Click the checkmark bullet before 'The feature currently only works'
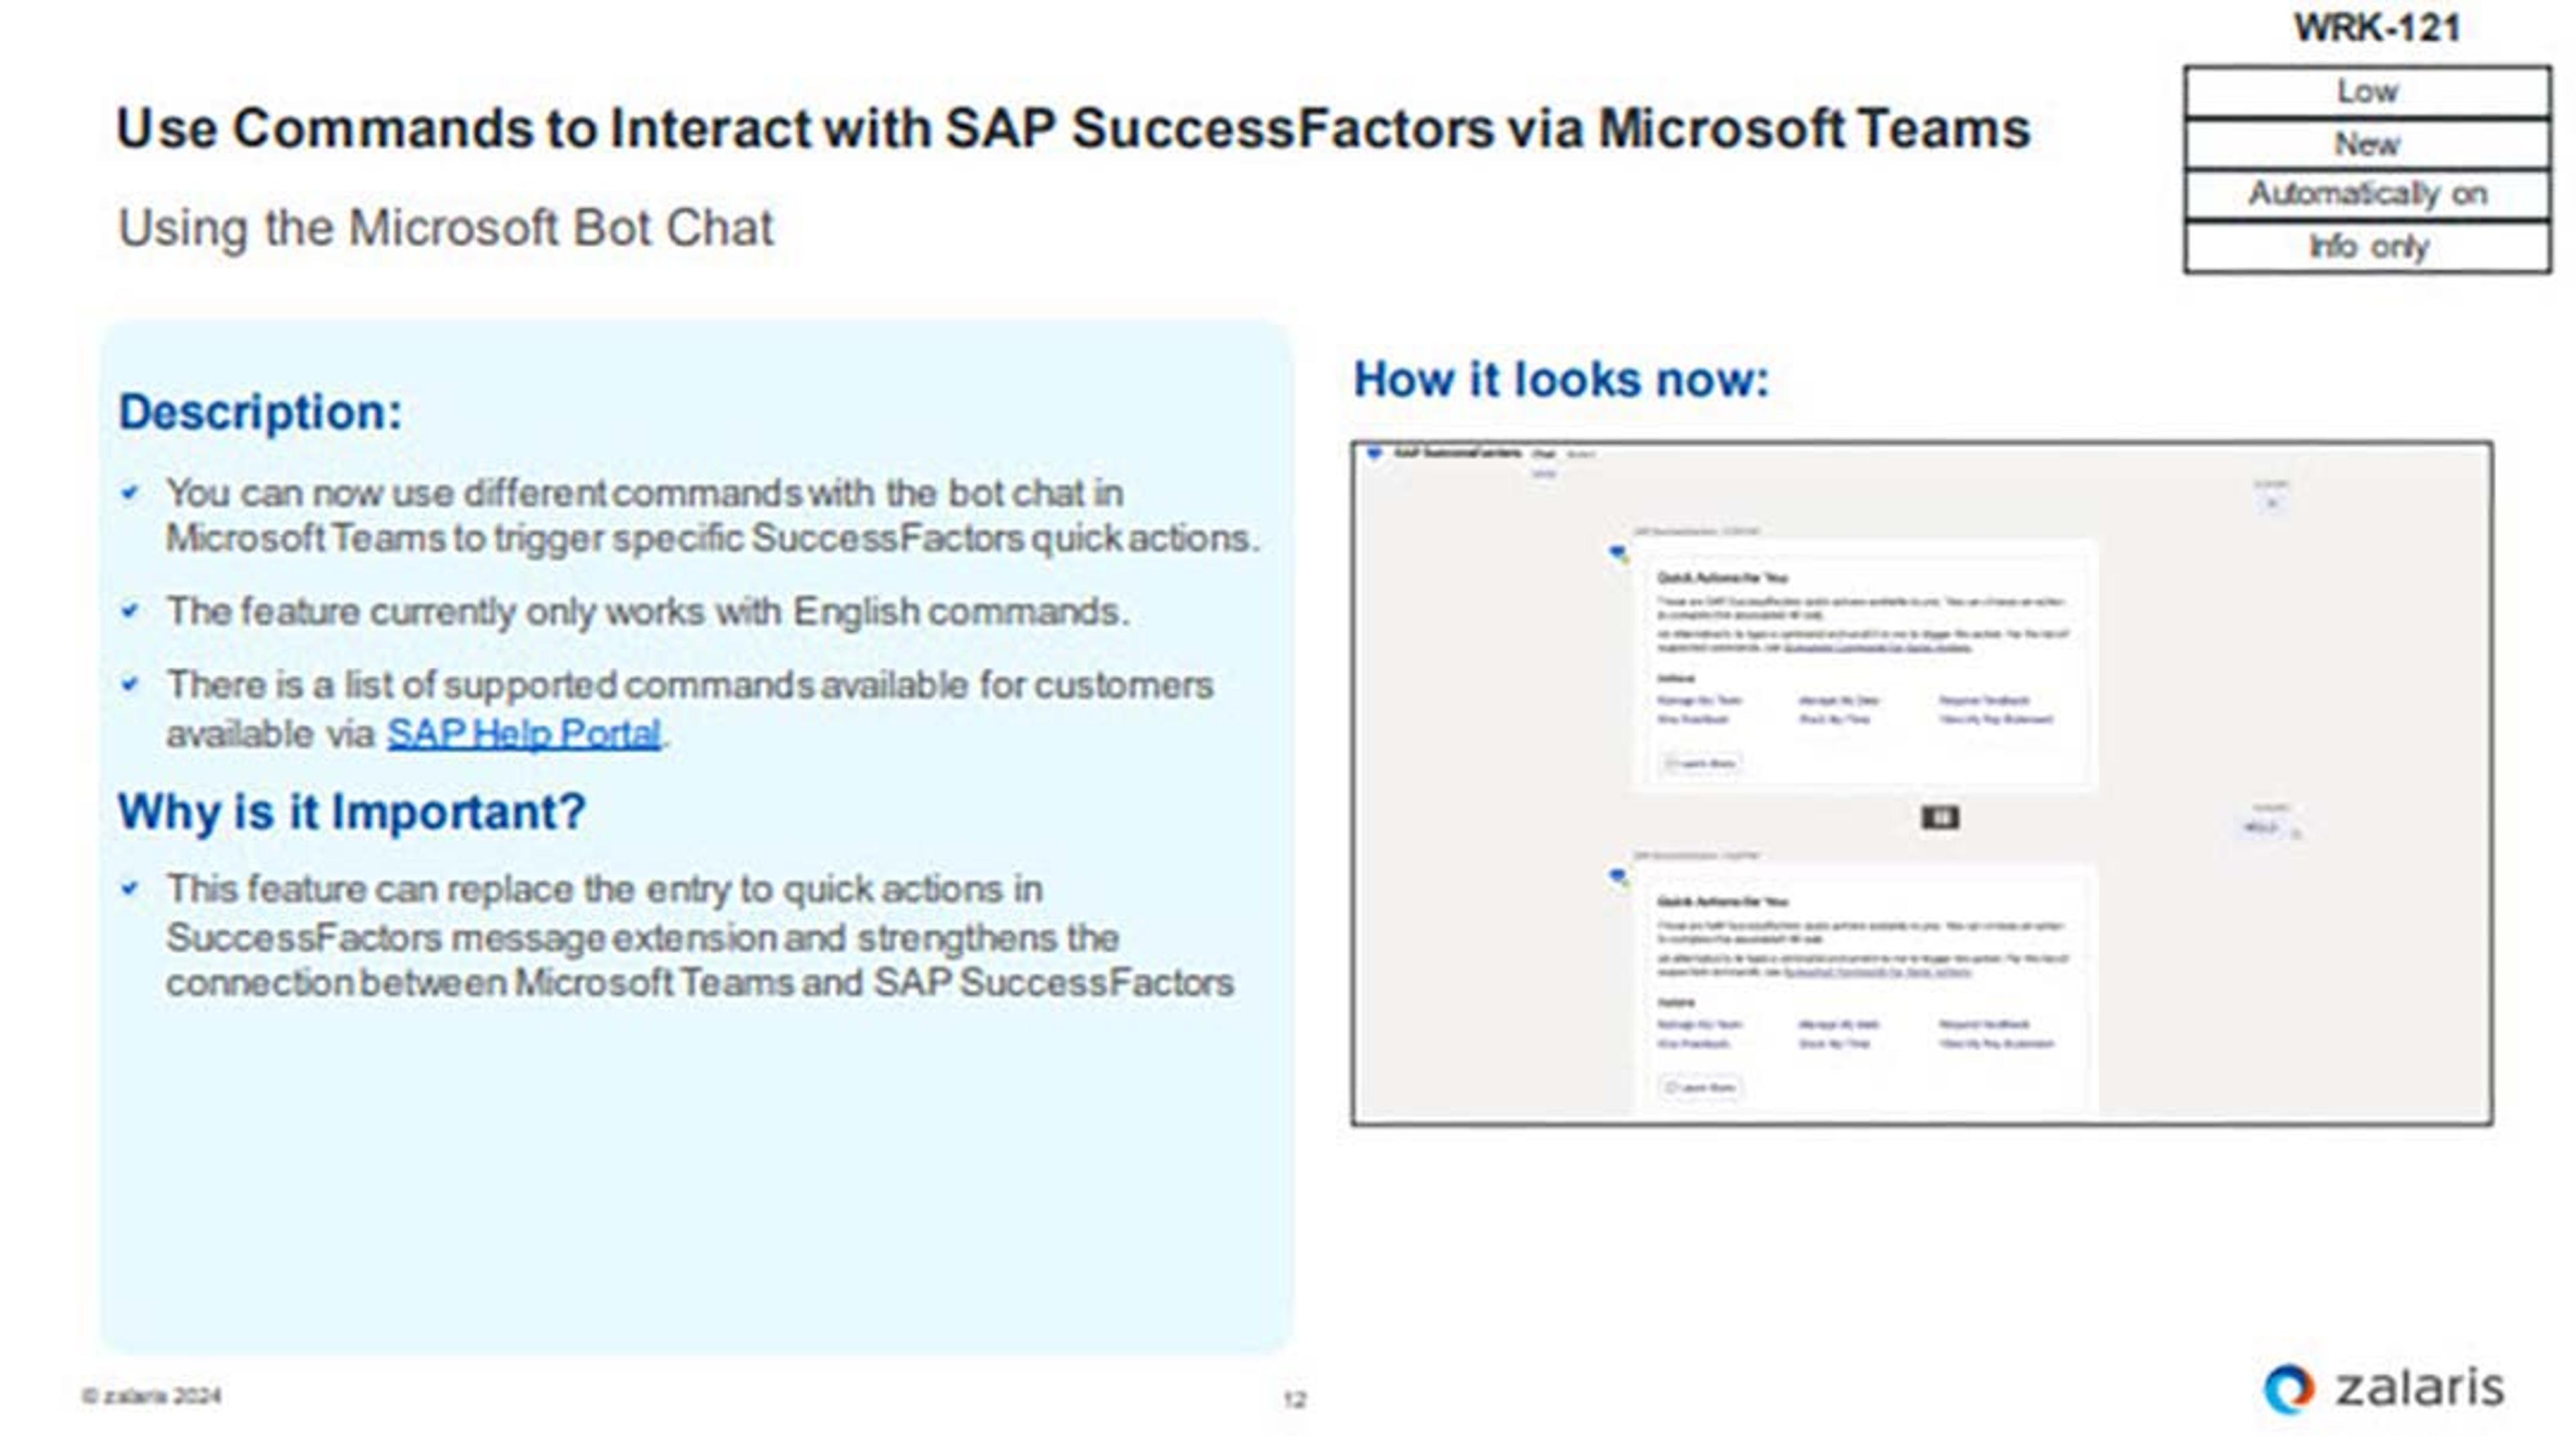 129,610
